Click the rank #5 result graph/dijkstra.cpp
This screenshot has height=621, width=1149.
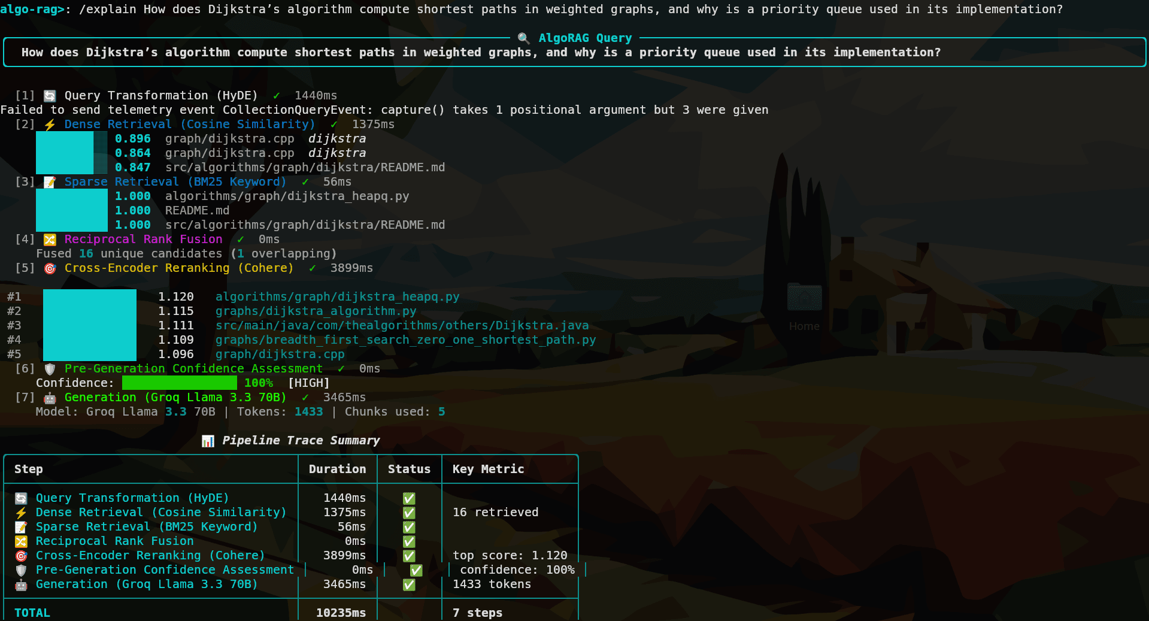(x=280, y=355)
